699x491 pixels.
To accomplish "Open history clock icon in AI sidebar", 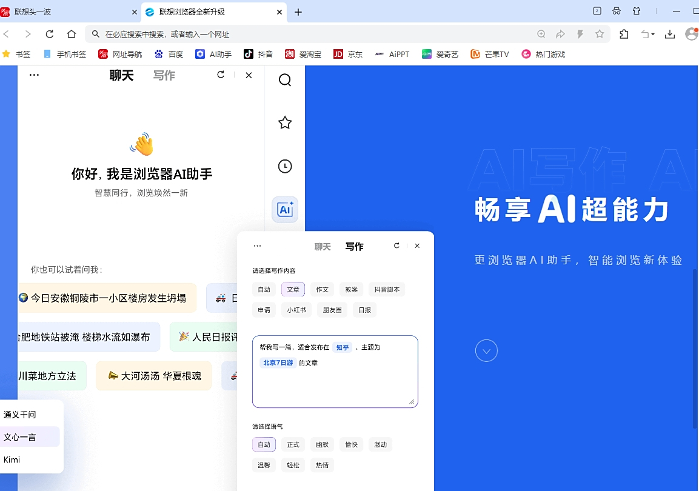I will click(x=285, y=166).
